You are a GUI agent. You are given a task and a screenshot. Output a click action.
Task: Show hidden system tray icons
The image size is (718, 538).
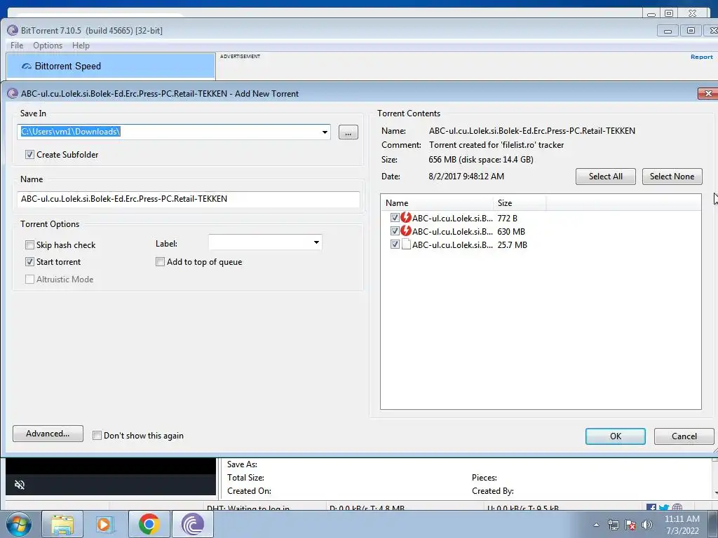(596, 525)
